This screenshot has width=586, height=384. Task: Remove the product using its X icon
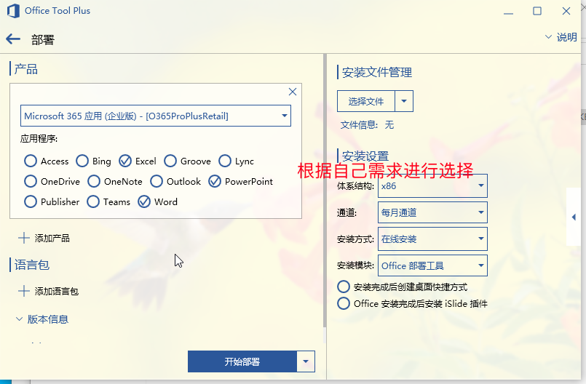click(293, 92)
